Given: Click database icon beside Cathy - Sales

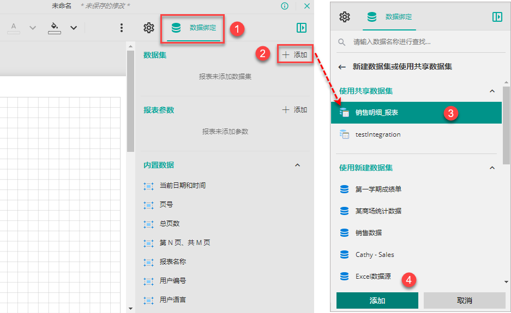Looking at the screenshot, I should click(344, 254).
